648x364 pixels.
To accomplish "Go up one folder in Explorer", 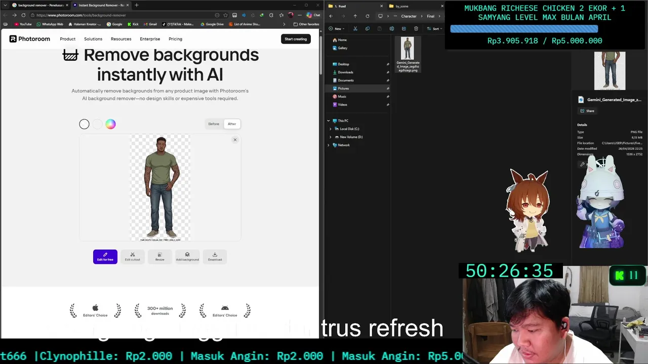I will [355, 16].
